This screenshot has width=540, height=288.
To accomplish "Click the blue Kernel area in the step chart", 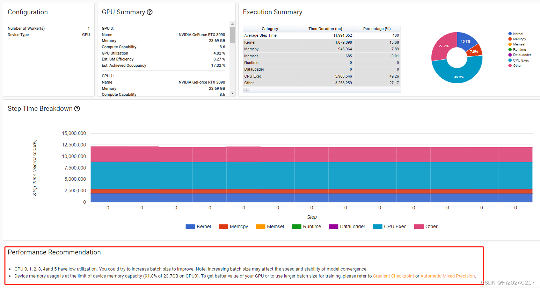I will click(312, 198).
